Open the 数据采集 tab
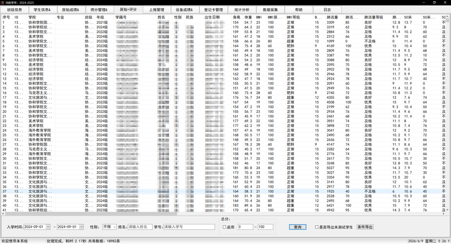The width and height of the screenshot is (451, 244). pyautogui.click(x=271, y=10)
